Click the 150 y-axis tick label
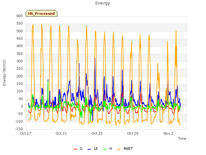 pos(20,84)
